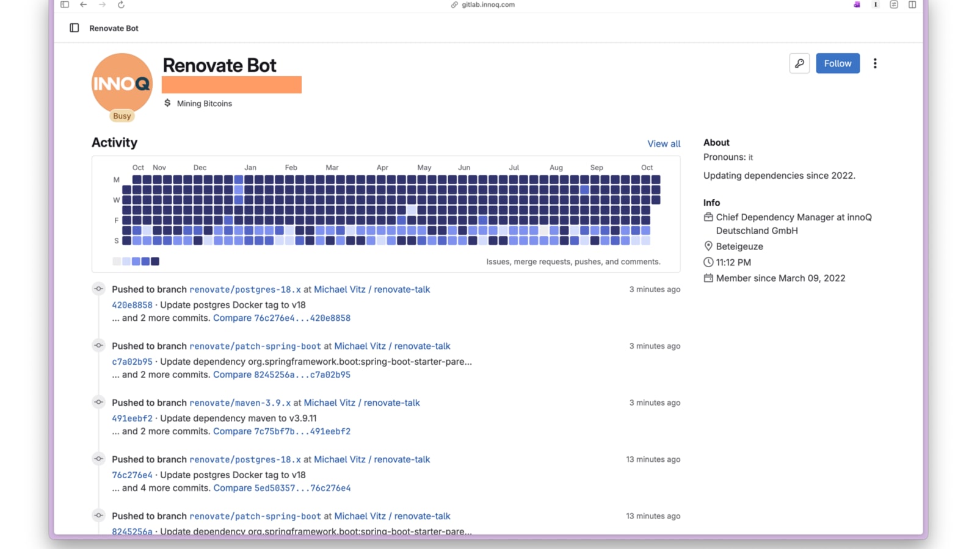The image size is (977, 549).
Task: Click the clock icon beside 11:12 PM
Action: click(x=708, y=262)
